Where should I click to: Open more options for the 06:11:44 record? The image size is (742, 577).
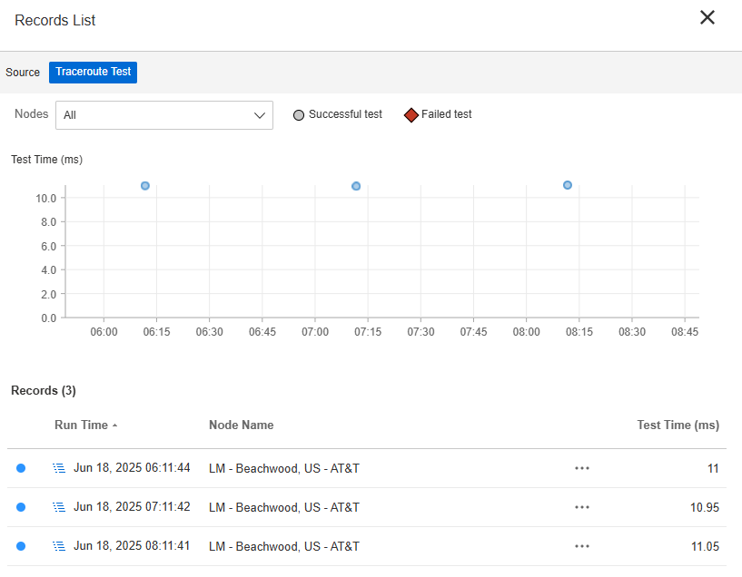582,468
